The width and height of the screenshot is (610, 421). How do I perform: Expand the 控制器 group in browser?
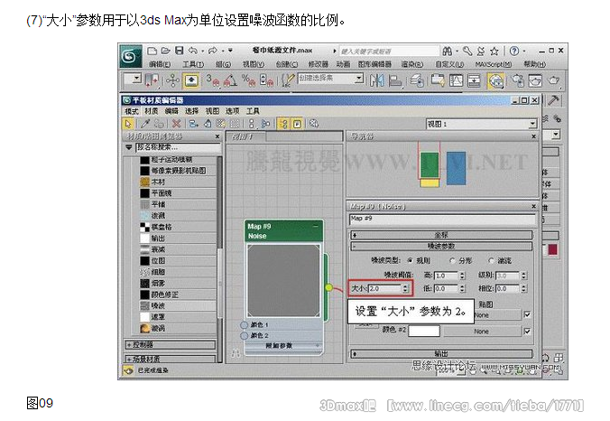(171, 345)
